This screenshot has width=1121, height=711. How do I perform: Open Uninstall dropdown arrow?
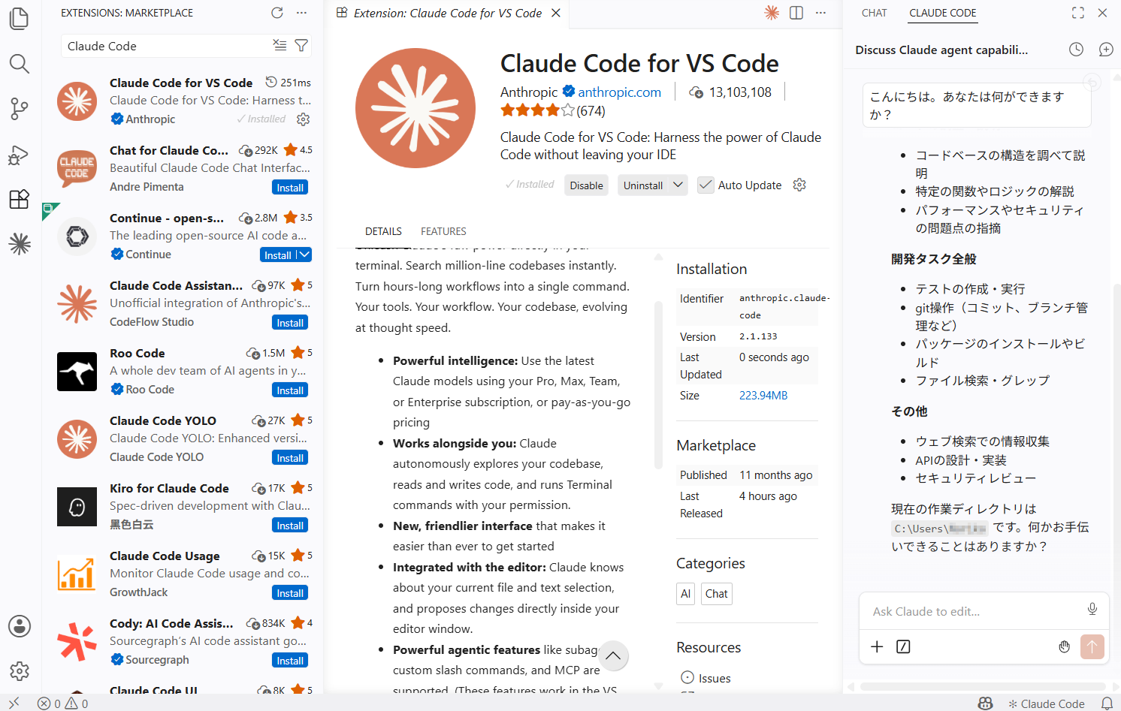tap(678, 185)
